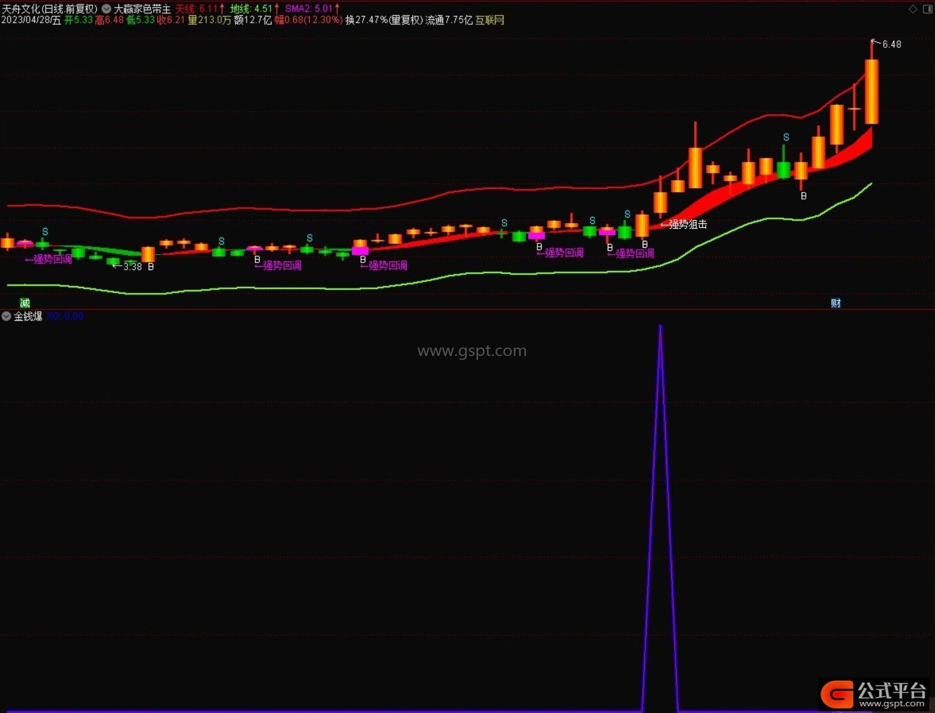Viewport: 935px width, 713px height.
Task: Click the rightmost B buy marker
Action: [x=803, y=196]
